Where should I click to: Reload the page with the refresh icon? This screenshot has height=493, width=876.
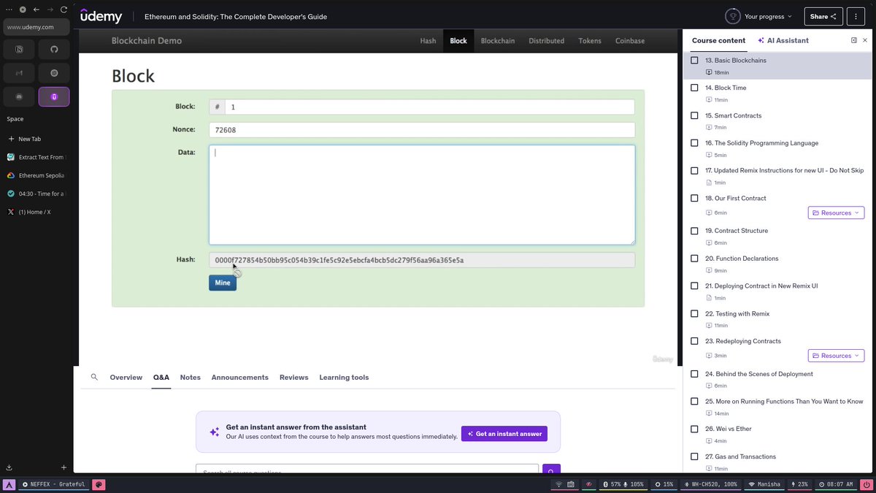click(64, 9)
